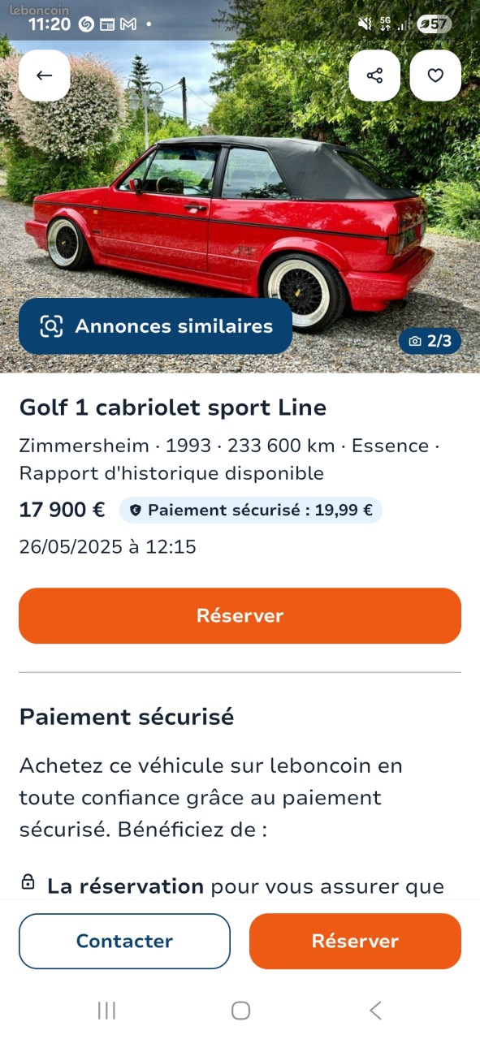Screen dimensions: 480x1039
Task: Tap Rapport d'historique disponible text
Action: coord(171,473)
